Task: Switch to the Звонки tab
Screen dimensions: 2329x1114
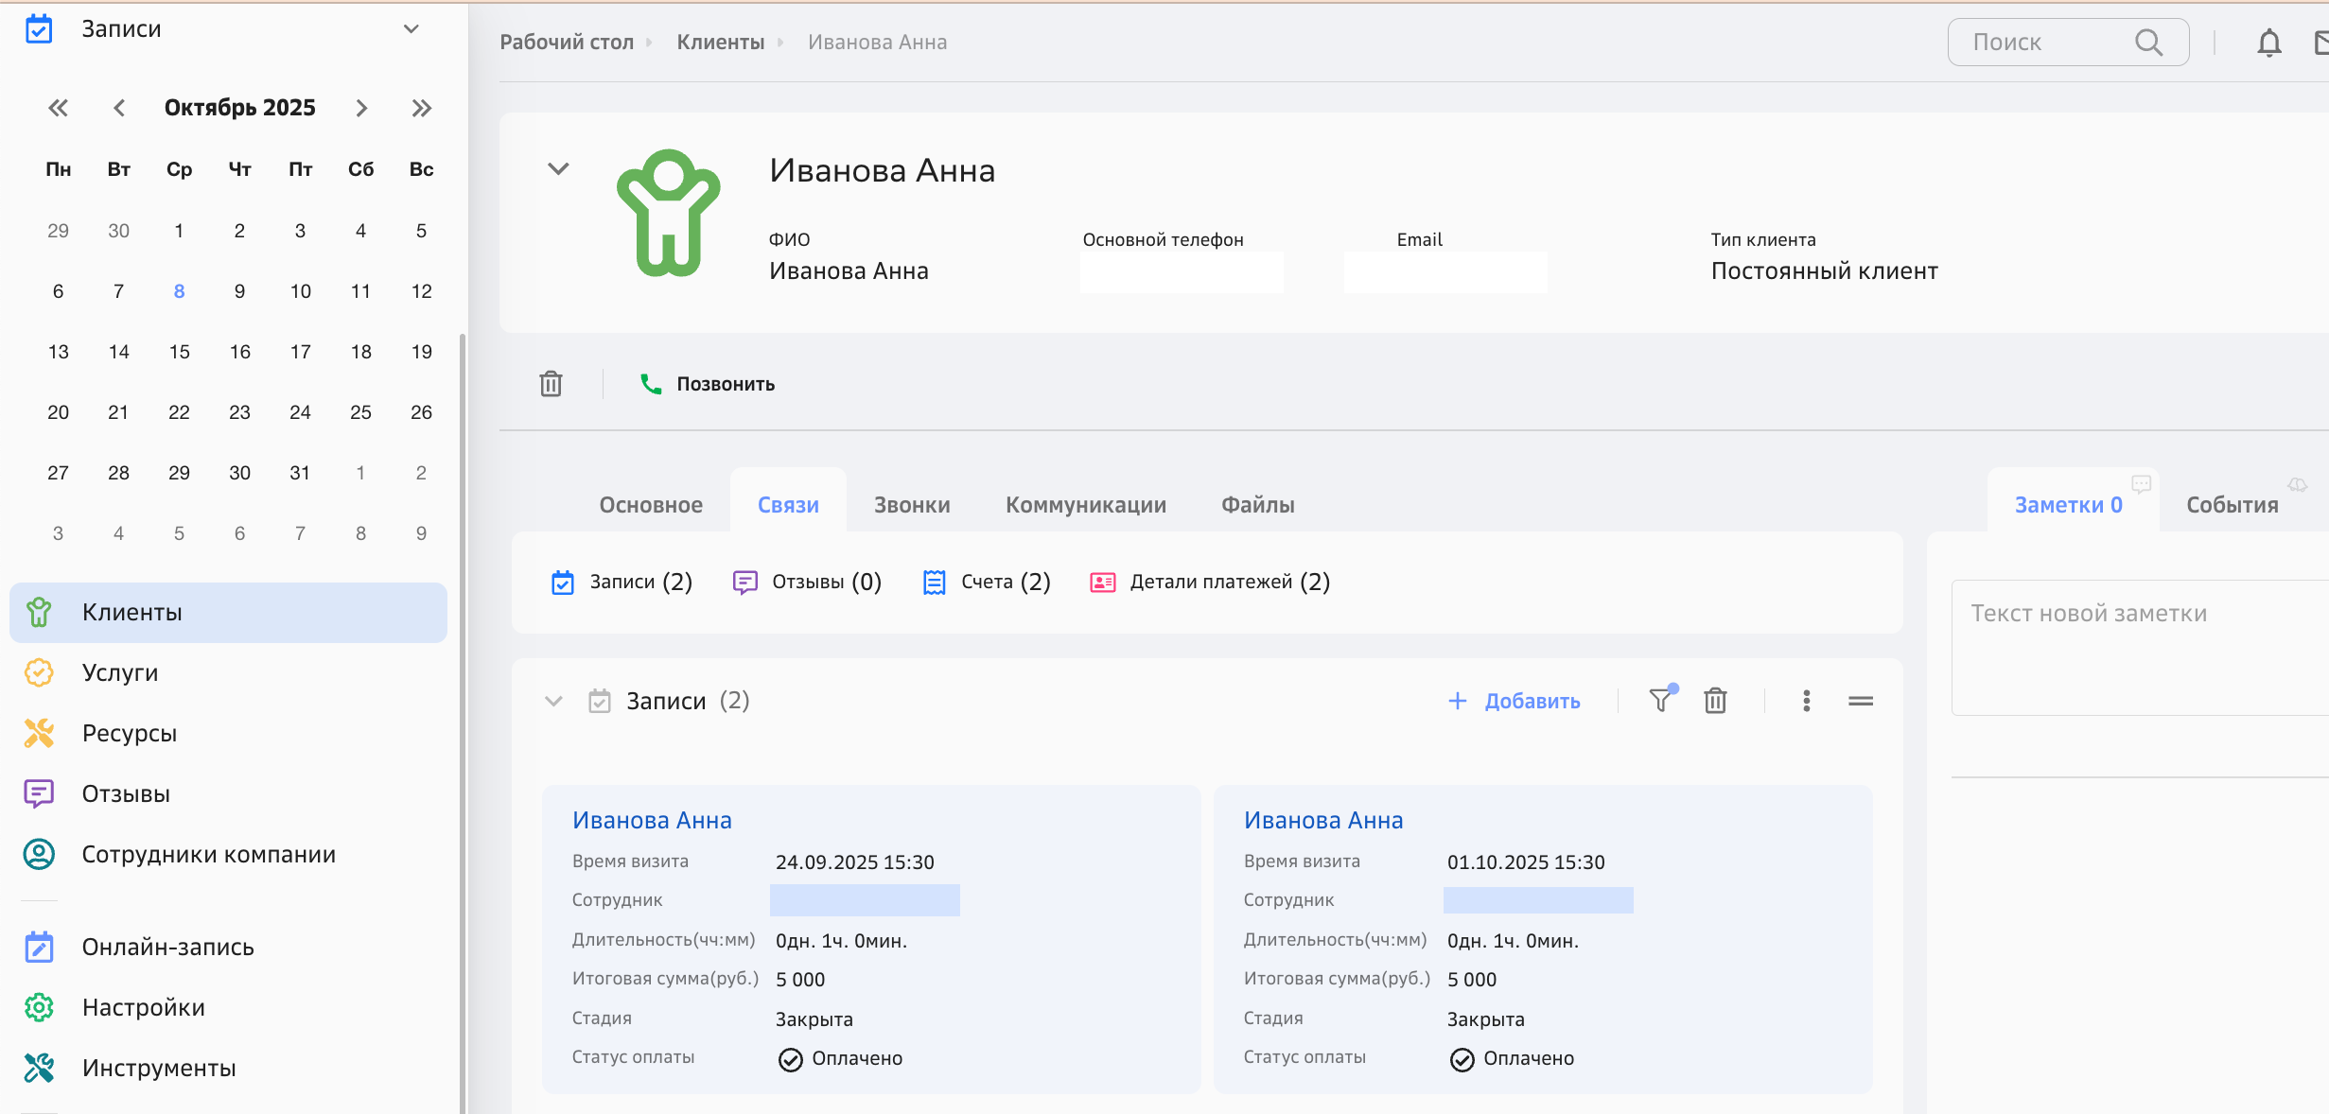Action: (x=911, y=505)
